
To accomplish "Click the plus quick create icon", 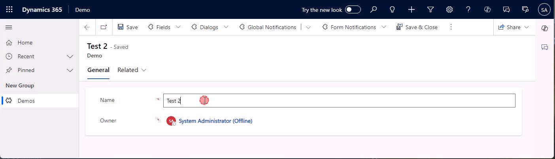I will tap(412, 10).
